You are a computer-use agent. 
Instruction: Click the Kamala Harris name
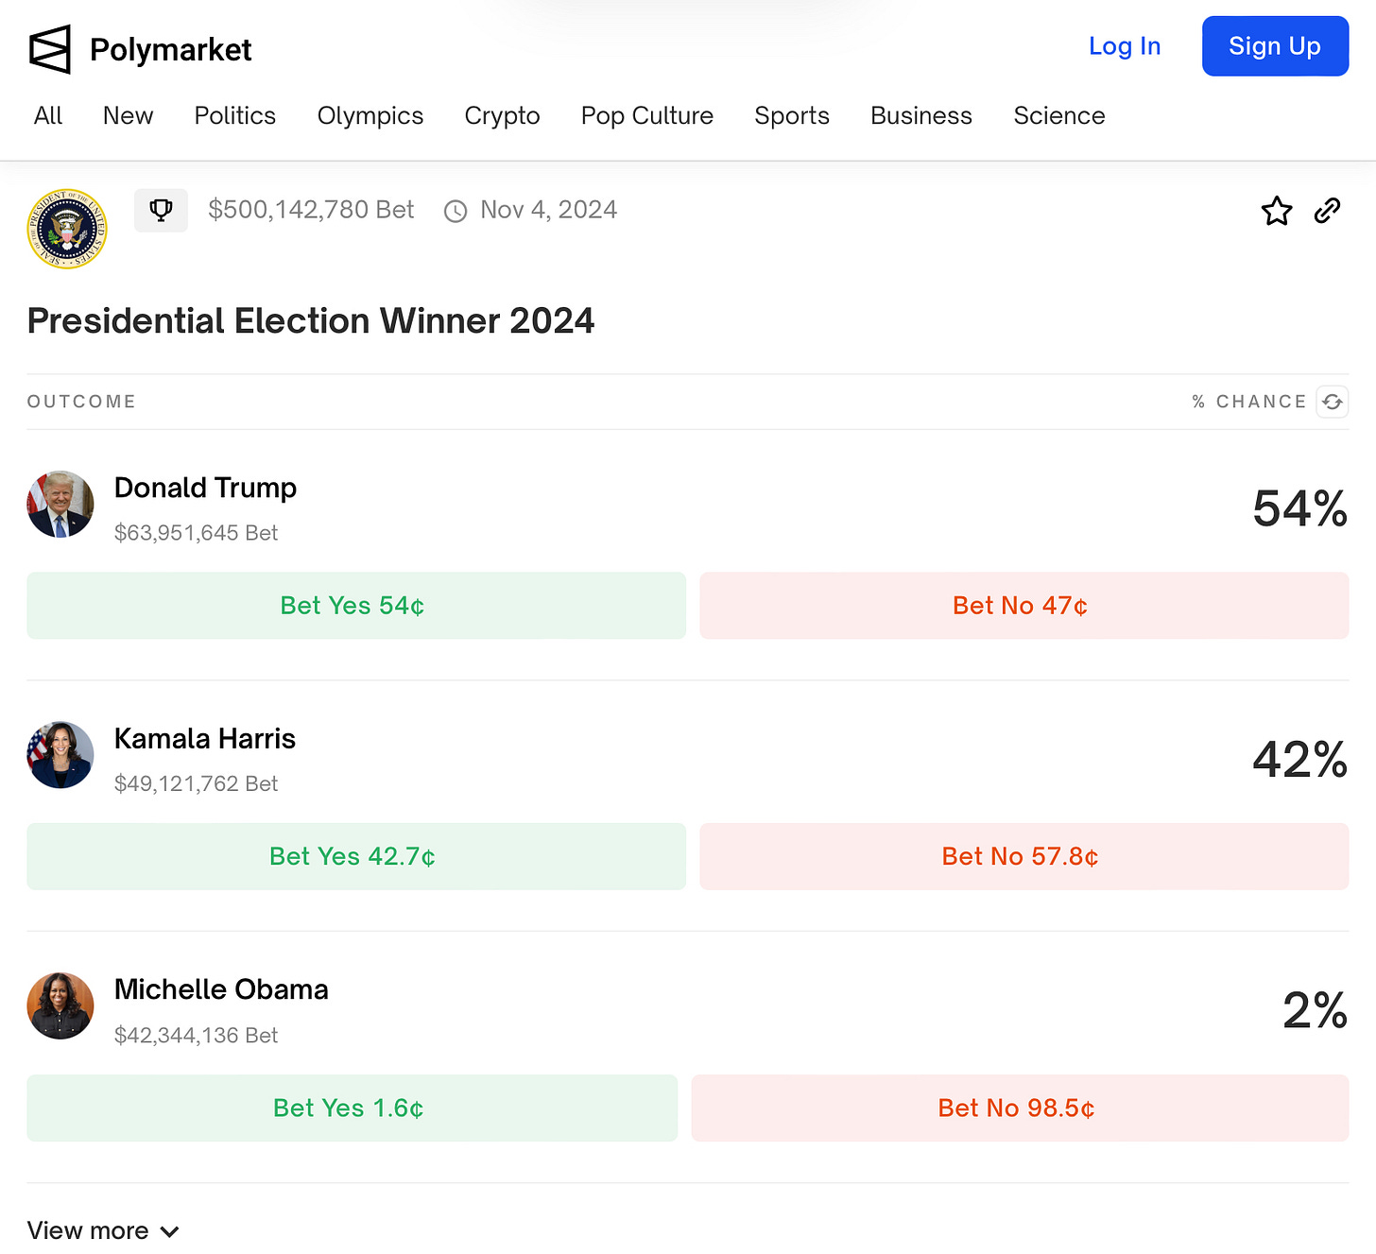pyautogui.click(x=204, y=739)
